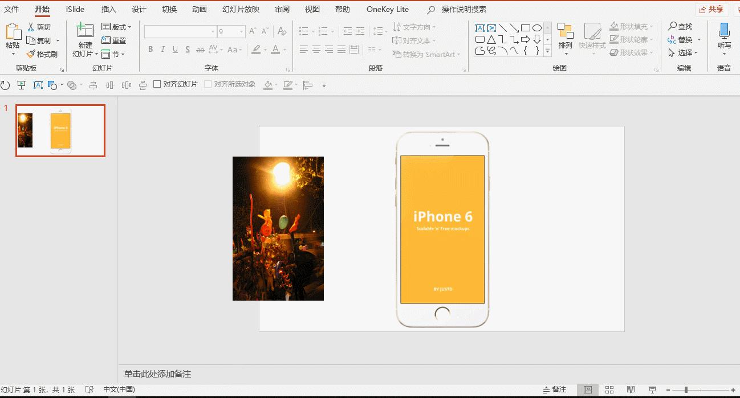Switch to Slide Sorter view in the status bar
Screen dimensions: 740x398
[x=609, y=389]
